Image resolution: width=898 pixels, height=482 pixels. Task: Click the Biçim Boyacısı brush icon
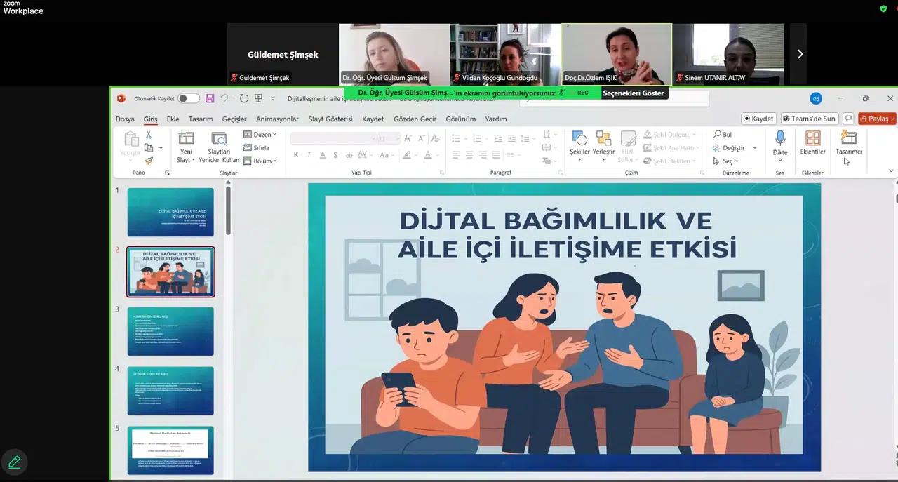click(149, 160)
